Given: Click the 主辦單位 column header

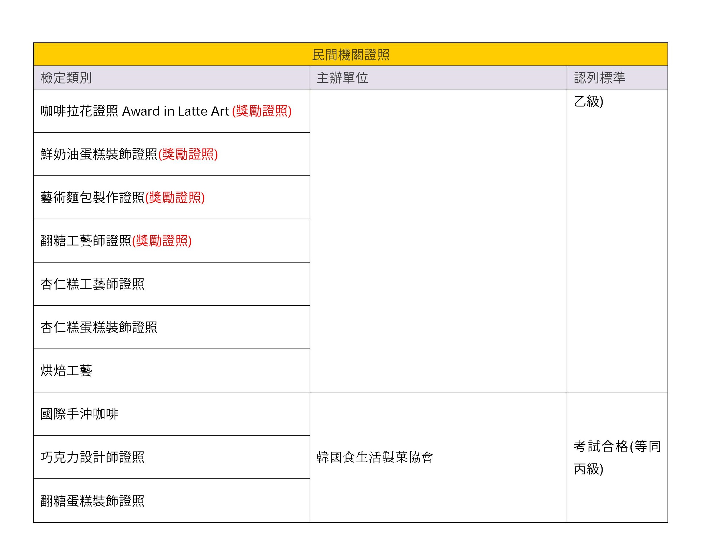Looking at the screenshot, I should (x=342, y=78).
